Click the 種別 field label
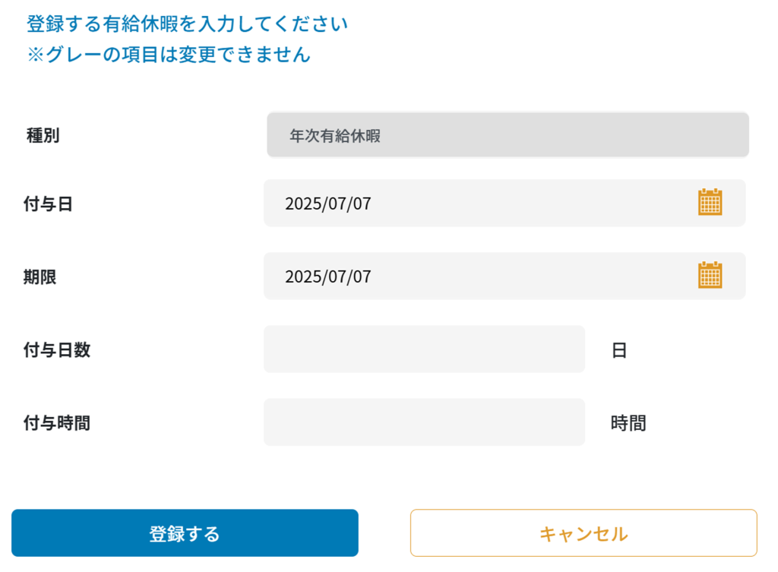Image resolution: width=778 pixels, height=572 pixels. pos(43,136)
